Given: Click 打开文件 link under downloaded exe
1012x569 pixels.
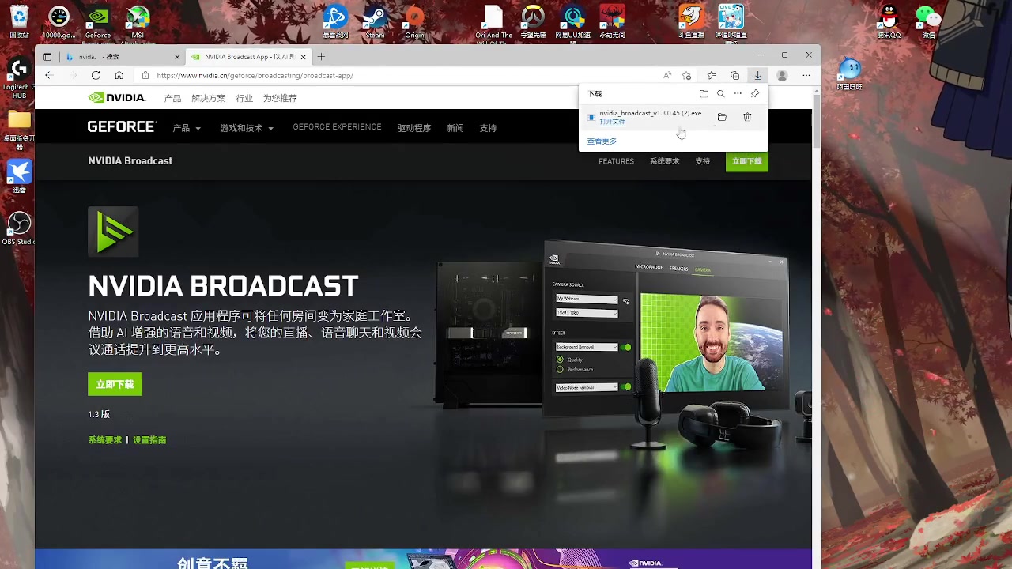Looking at the screenshot, I should 612,122.
